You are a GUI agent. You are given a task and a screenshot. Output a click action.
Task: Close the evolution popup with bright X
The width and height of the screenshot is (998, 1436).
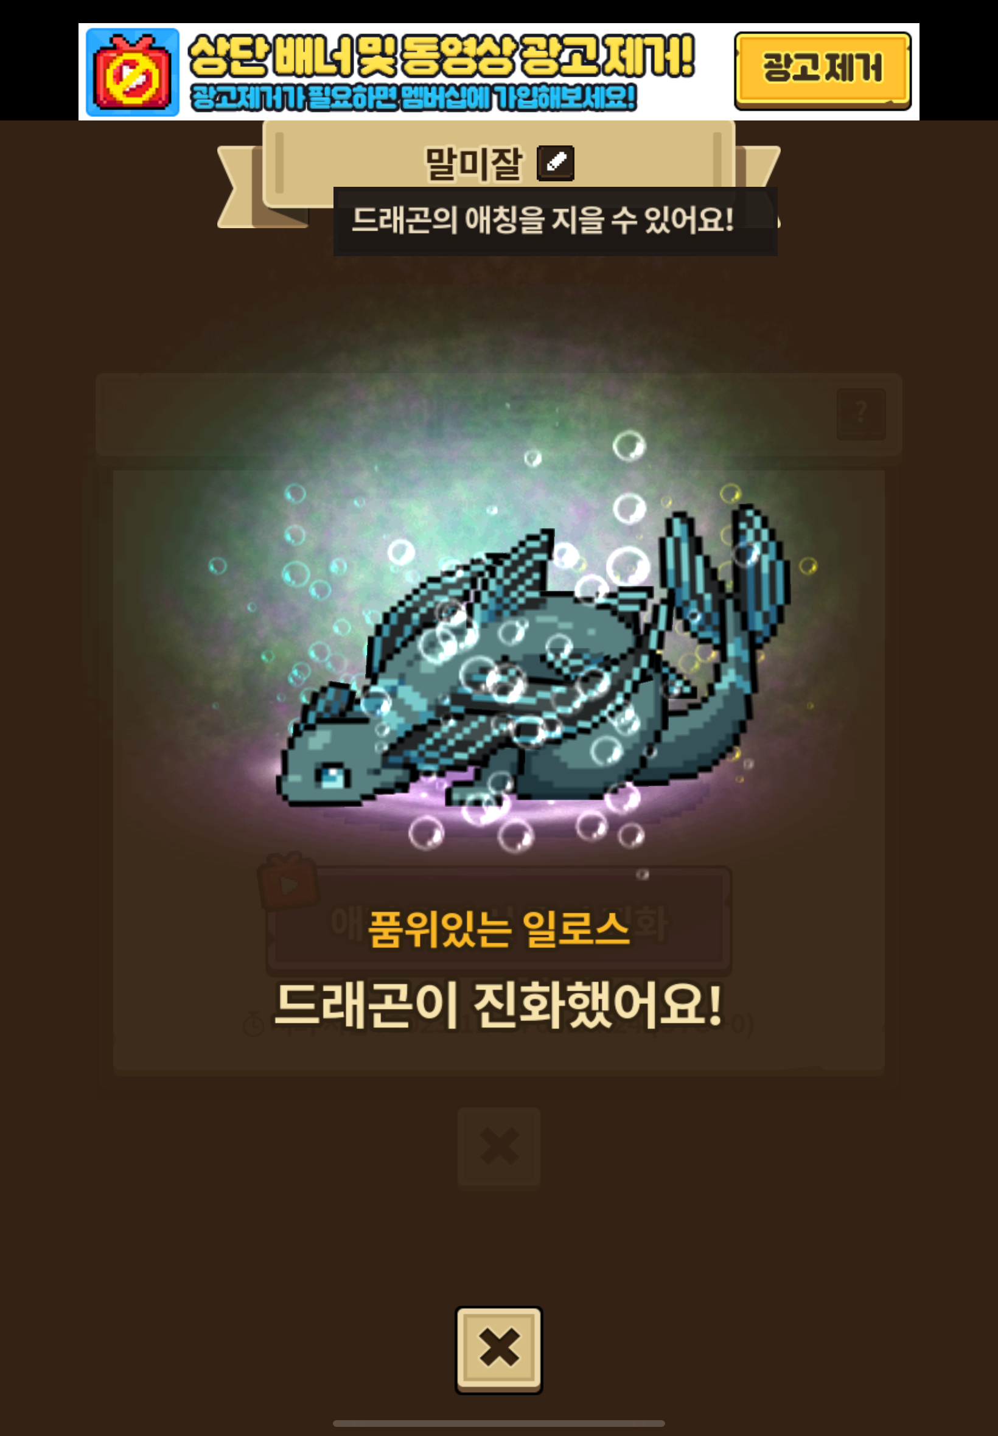tap(498, 1350)
